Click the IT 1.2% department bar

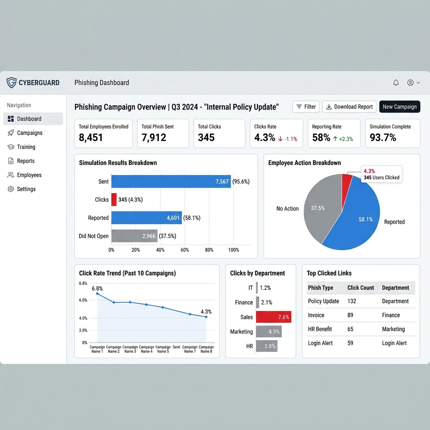[x=257, y=288]
